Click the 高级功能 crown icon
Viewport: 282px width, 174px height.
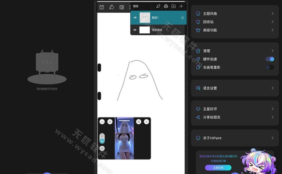[198, 30]
